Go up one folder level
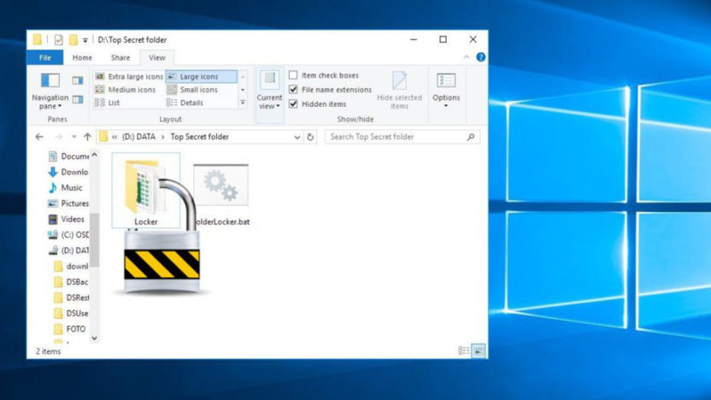711x400 pixels. coord(87,137)
